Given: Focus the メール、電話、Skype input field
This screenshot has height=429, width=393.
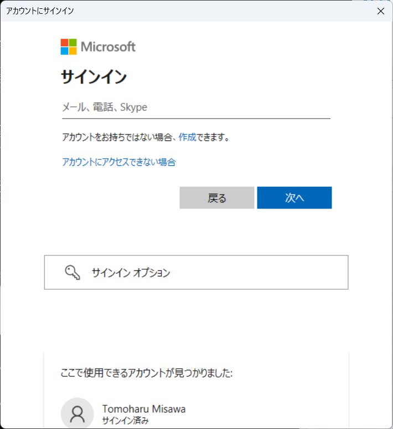Looking at the screenshot, I should 196,107.
